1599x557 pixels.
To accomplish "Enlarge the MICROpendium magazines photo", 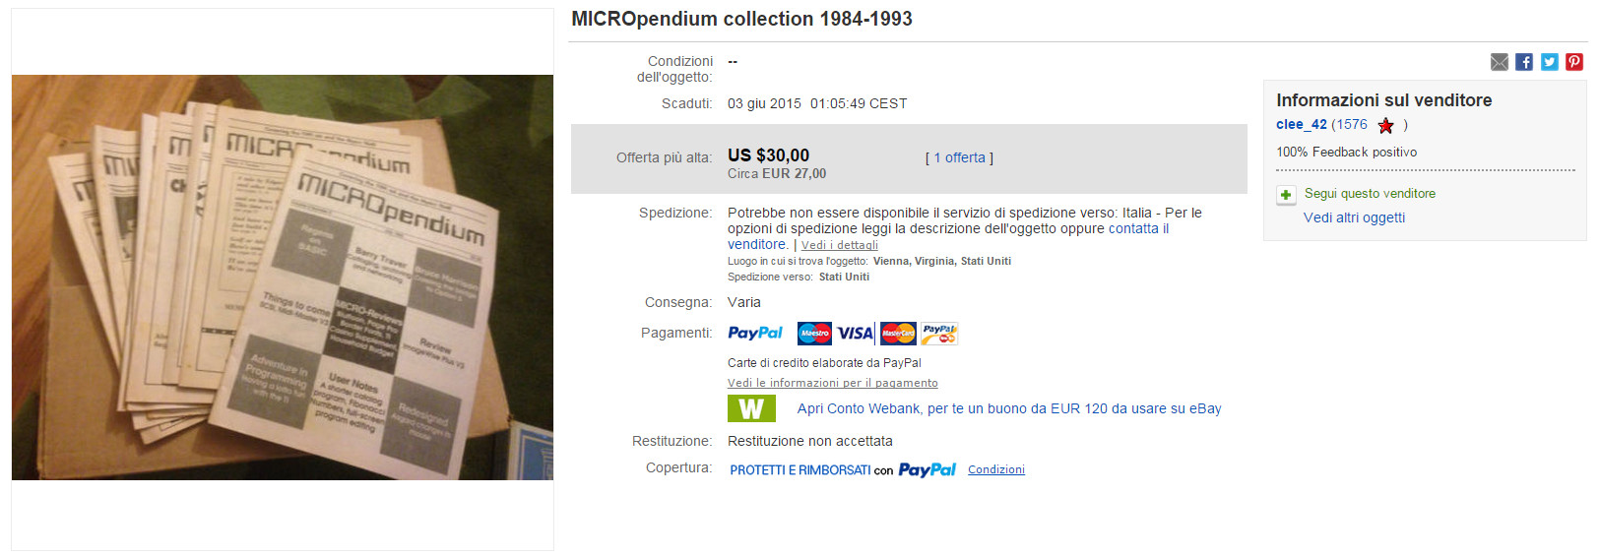I will [x=283, y=278].
